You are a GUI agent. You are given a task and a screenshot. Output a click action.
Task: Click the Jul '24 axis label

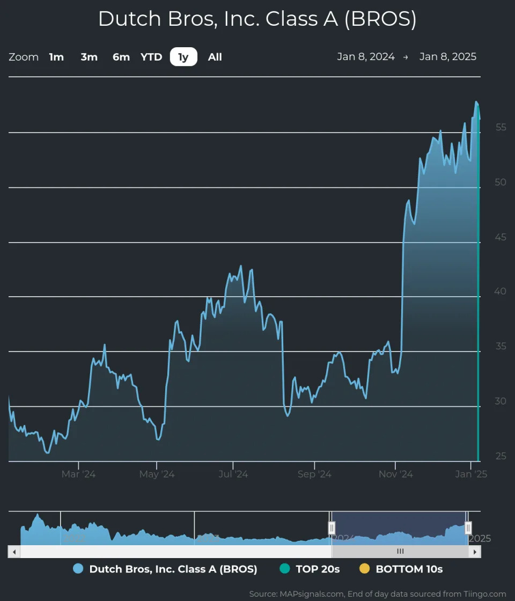[x=233, y=474]
